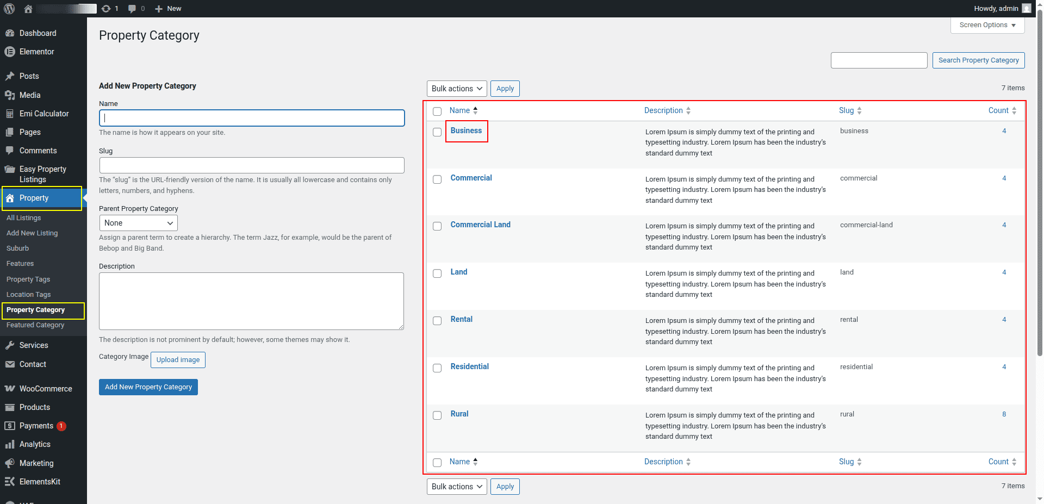Open the Marketing megaphone icon
Screen dimensions: 1044x504
pos(9,463)
